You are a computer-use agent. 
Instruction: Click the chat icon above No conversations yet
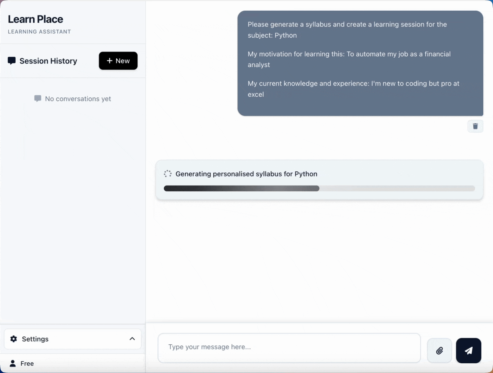[38, 98]
